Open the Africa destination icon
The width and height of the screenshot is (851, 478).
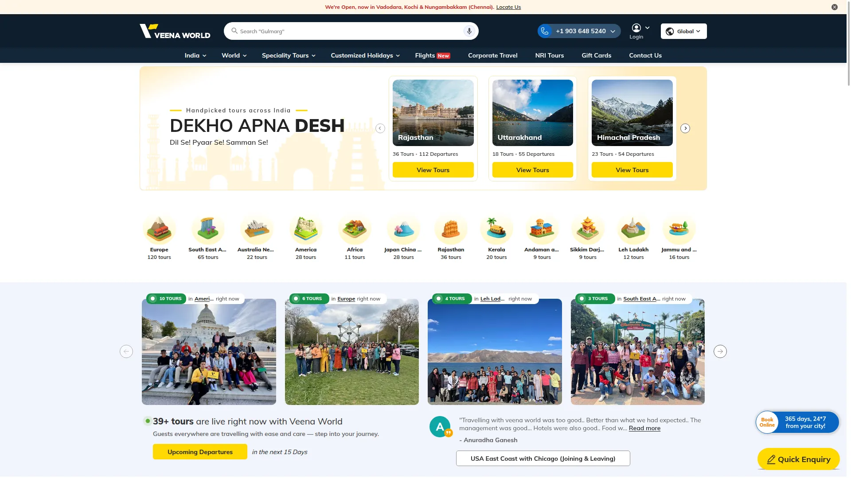click(355, 229)
